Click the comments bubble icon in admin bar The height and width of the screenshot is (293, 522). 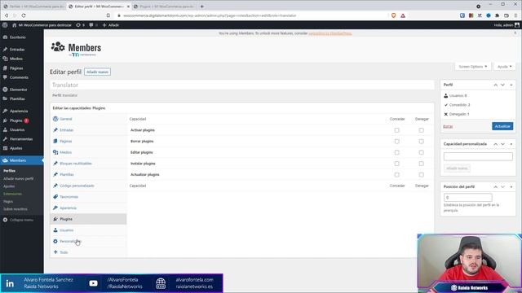click(x=91, y=25)
